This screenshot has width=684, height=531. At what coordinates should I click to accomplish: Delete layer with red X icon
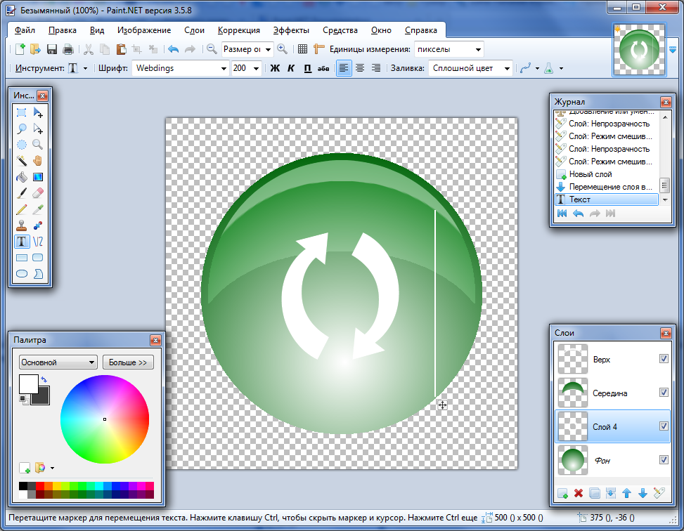point(579,493)
